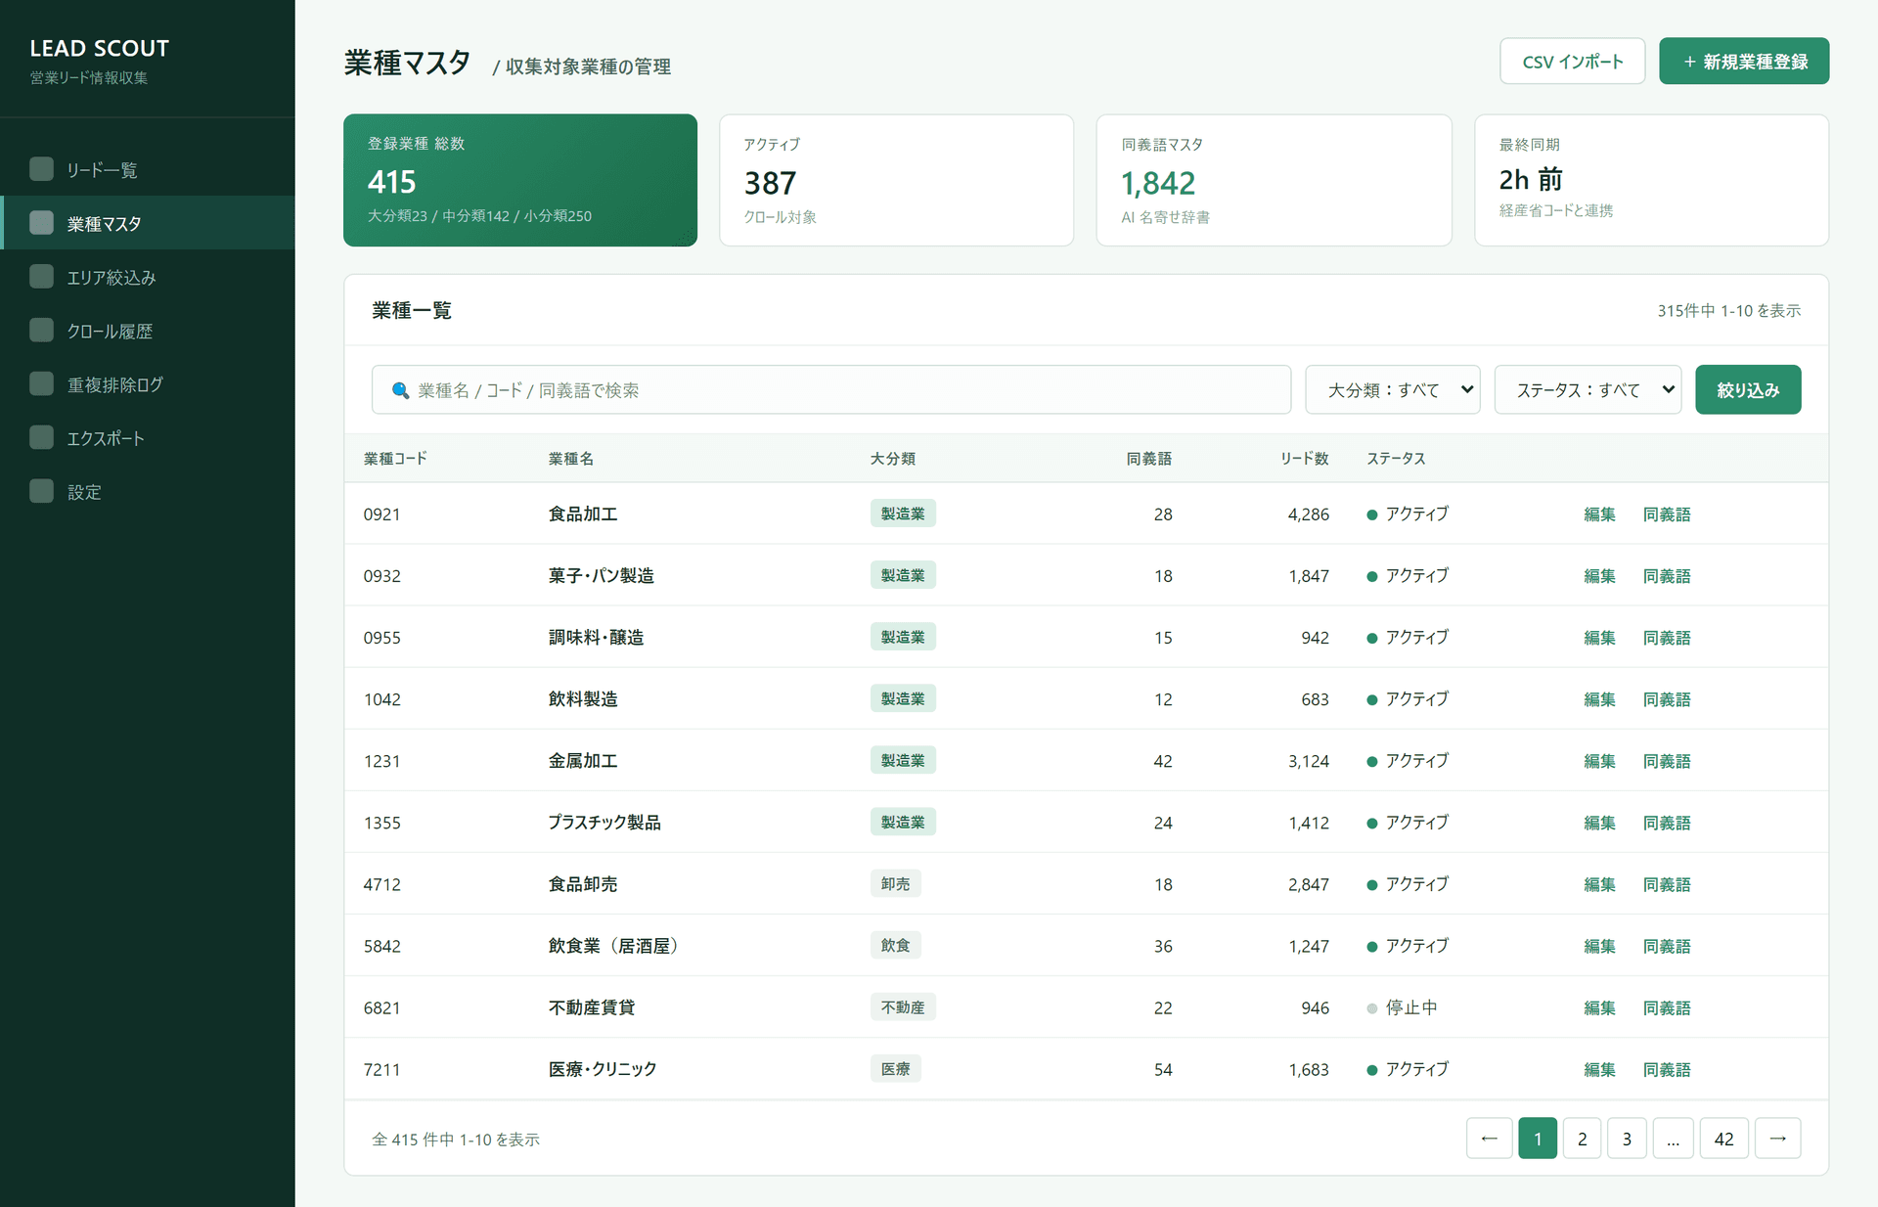Click the icon beside エリア絞込み in sidebar
The width and height of the screenshot is (1878, 1207).
pyautogui.click(x=41, y=277)
